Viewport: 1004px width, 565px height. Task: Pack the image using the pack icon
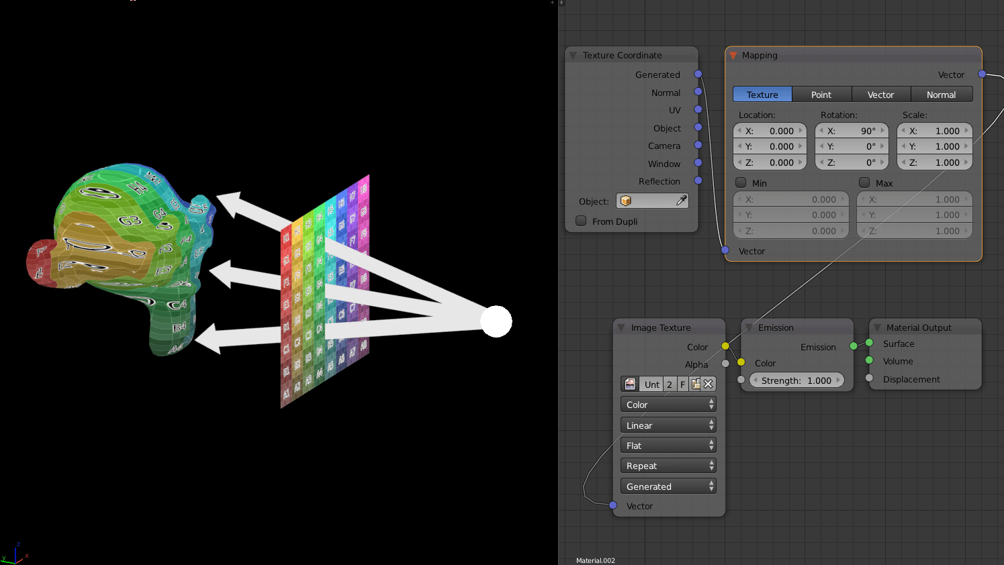pyautogui.click(x=696, y=384)
